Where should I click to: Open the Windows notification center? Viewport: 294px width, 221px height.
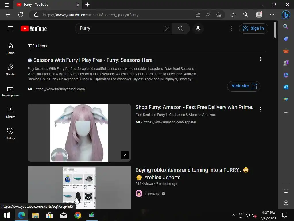[x=285, y=215]
